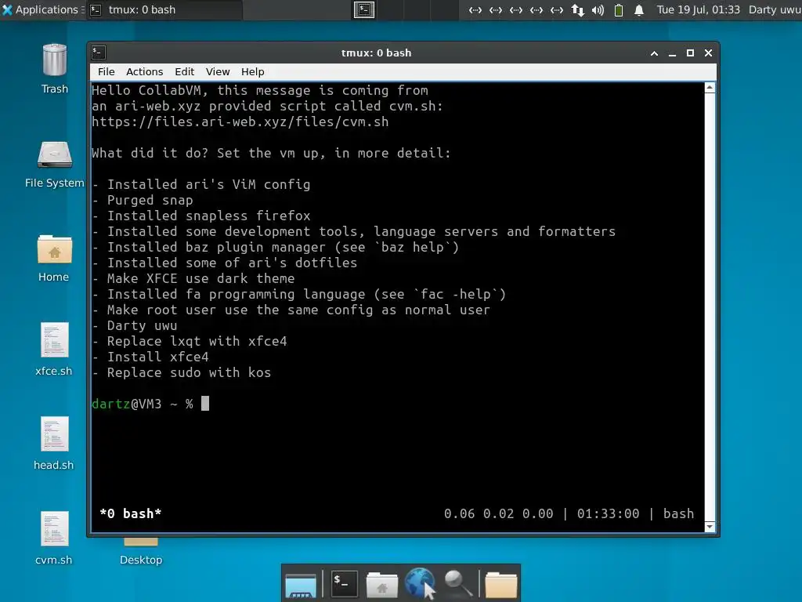Click the terminal icon in panel center
This screenshot has width=802, height=602.
coord(364,9)
